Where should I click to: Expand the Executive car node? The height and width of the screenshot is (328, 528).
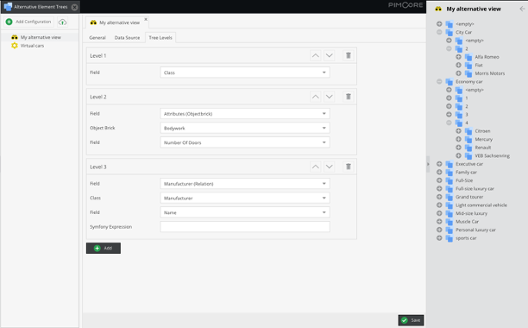[x=439, y=164]
